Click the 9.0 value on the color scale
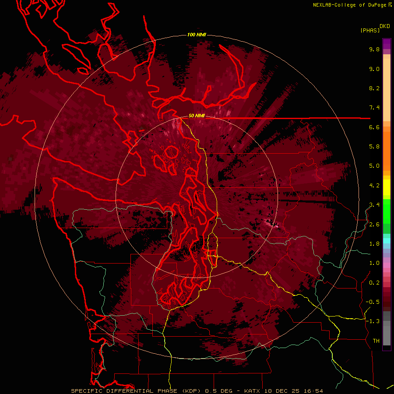 pos(374,69)
